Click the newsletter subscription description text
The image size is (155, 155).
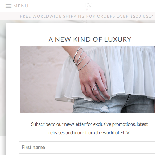point(89,128)
